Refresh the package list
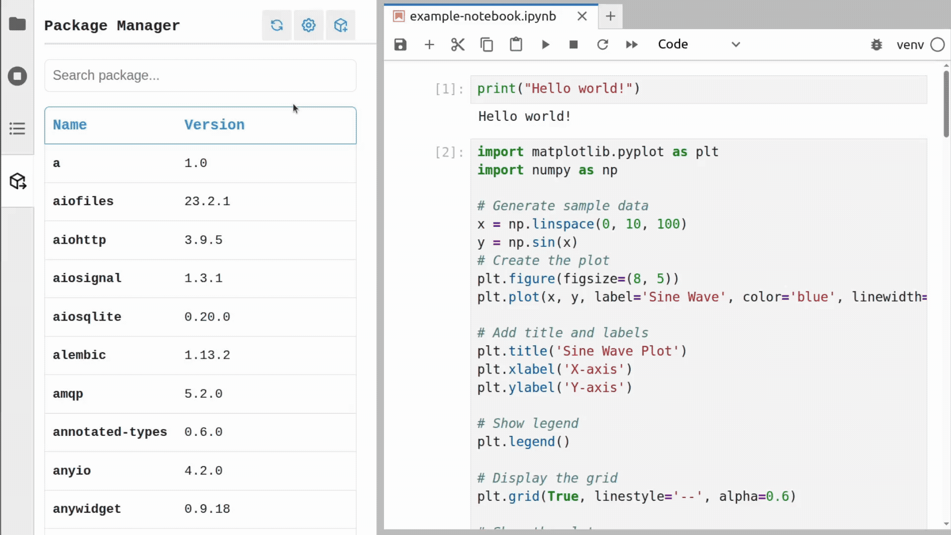Screen dimensions: 951x535 click(x=277, y=25)
